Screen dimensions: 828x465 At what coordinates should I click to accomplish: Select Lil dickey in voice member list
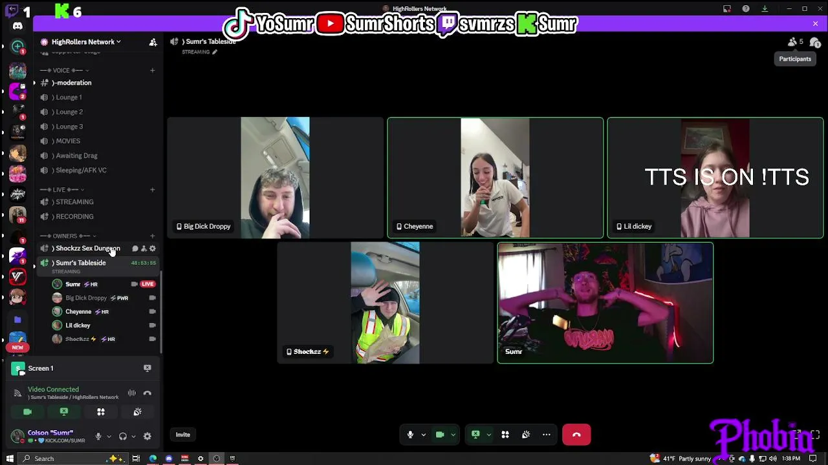(105, 325)
